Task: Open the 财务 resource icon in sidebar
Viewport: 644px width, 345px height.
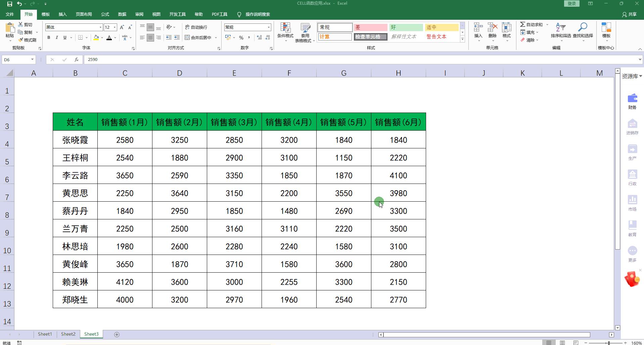Action: pos(632,98)
